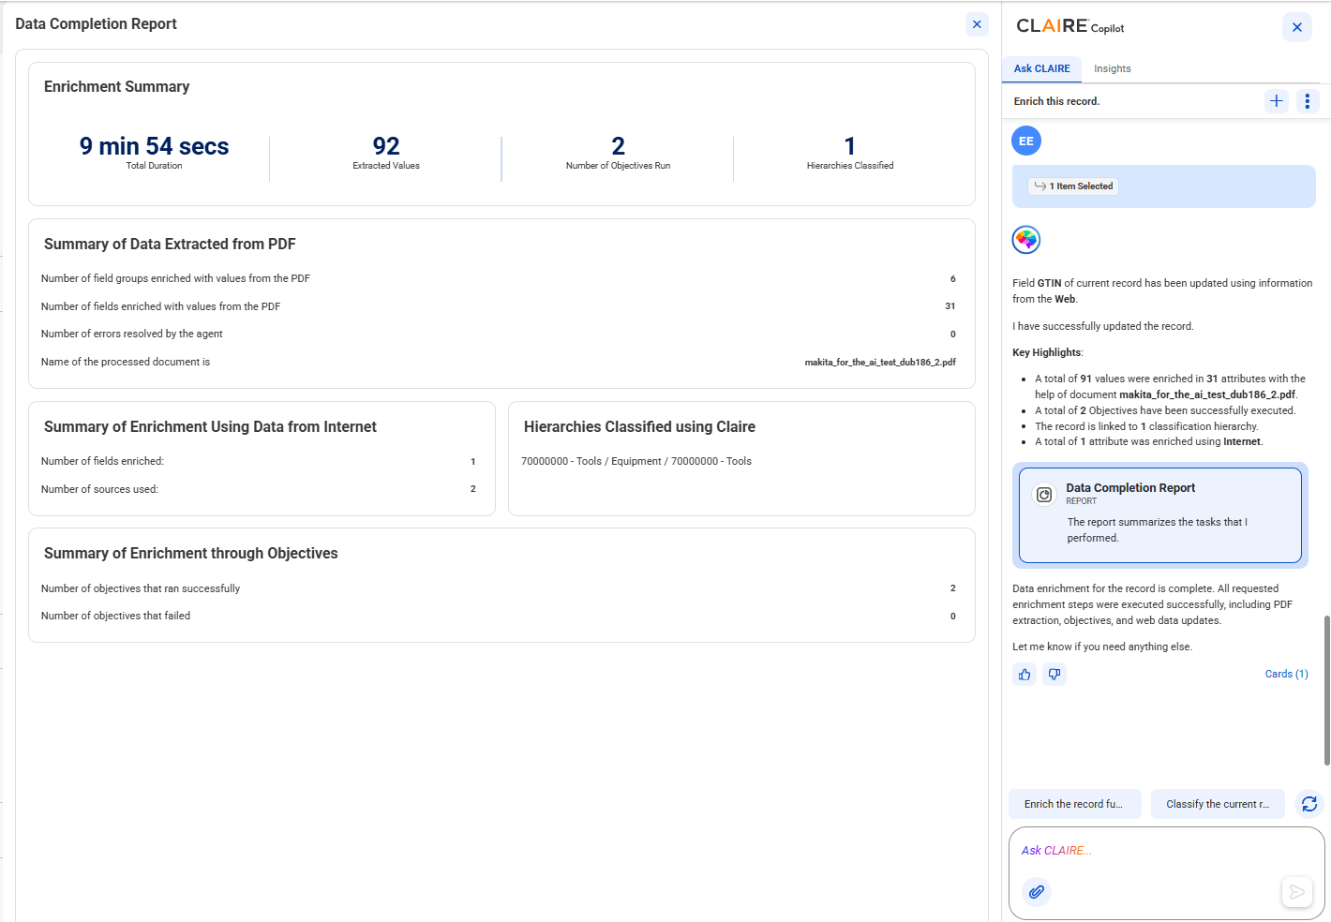The height and width of the screenshot is (922, 1331).
Task: Close the Data Completion Report panel
Action: pyautogui.click(x=977, y=24)
